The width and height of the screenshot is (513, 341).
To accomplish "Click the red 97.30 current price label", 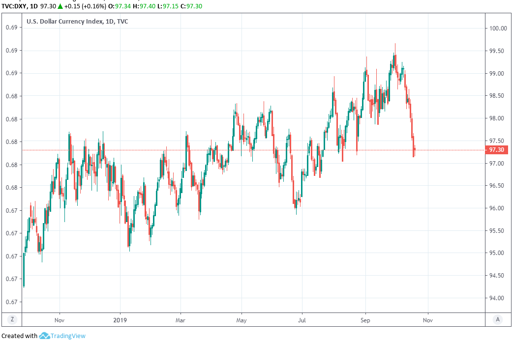I will [497, 150].
